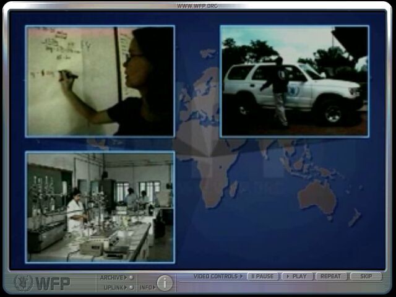Select the laboratory video thumbnail

pyautogui.click(x=100, y=207)
